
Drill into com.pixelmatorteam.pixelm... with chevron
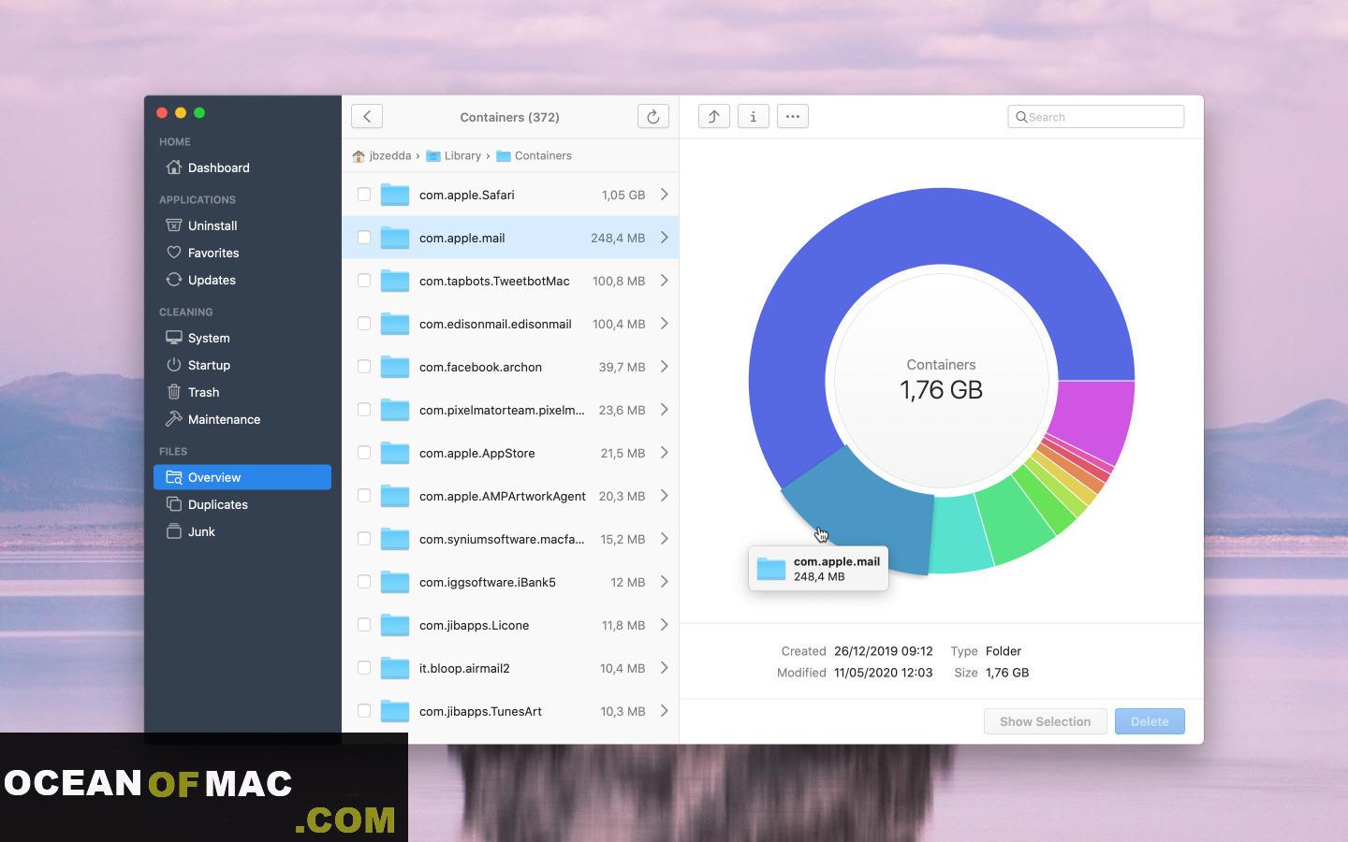click(x=665, y=410)
